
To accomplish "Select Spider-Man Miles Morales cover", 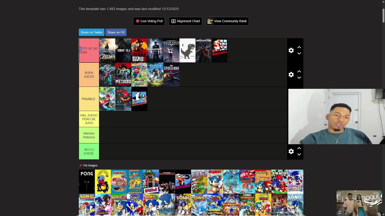I will (171, 75).
